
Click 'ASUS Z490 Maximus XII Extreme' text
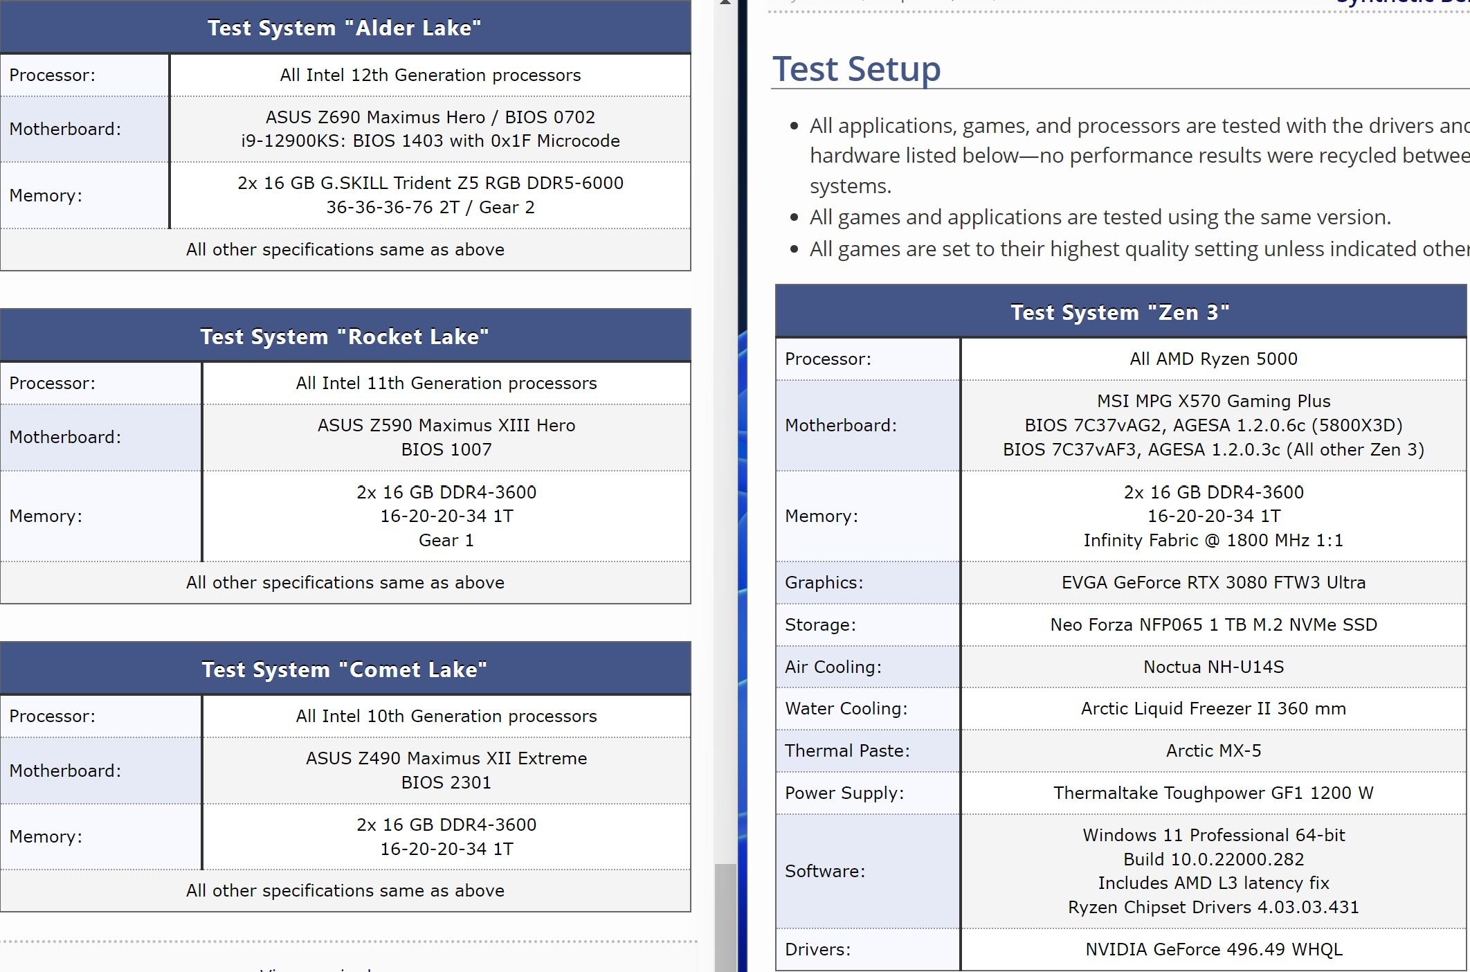point(446,758)
